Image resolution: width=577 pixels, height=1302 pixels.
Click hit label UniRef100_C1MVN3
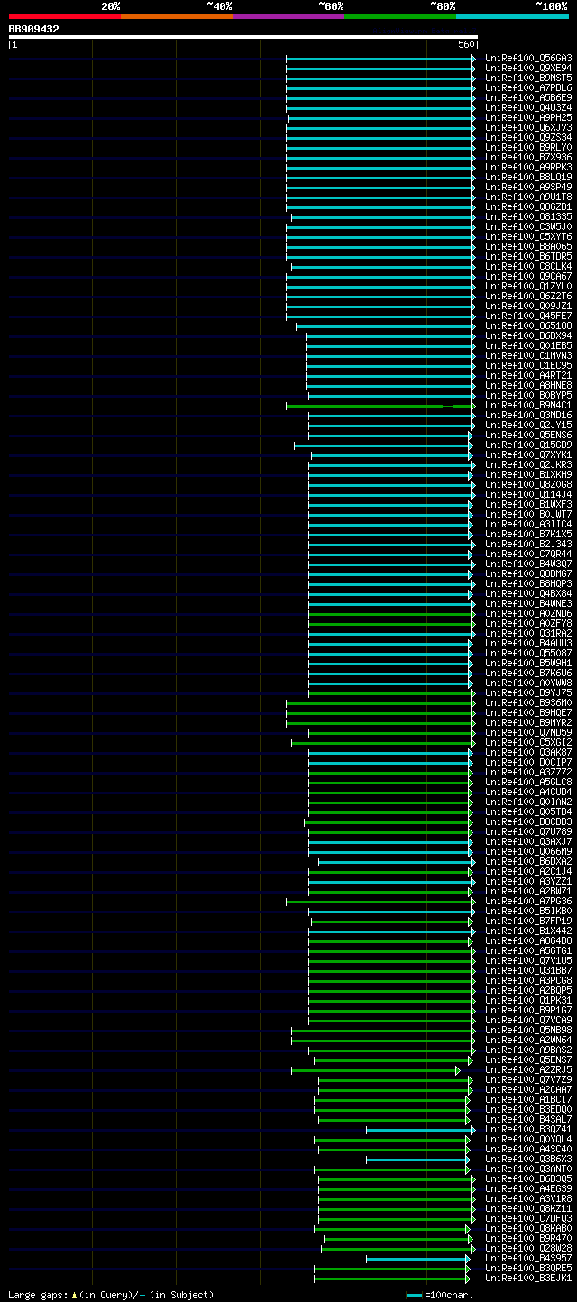(x=528, y=356)
